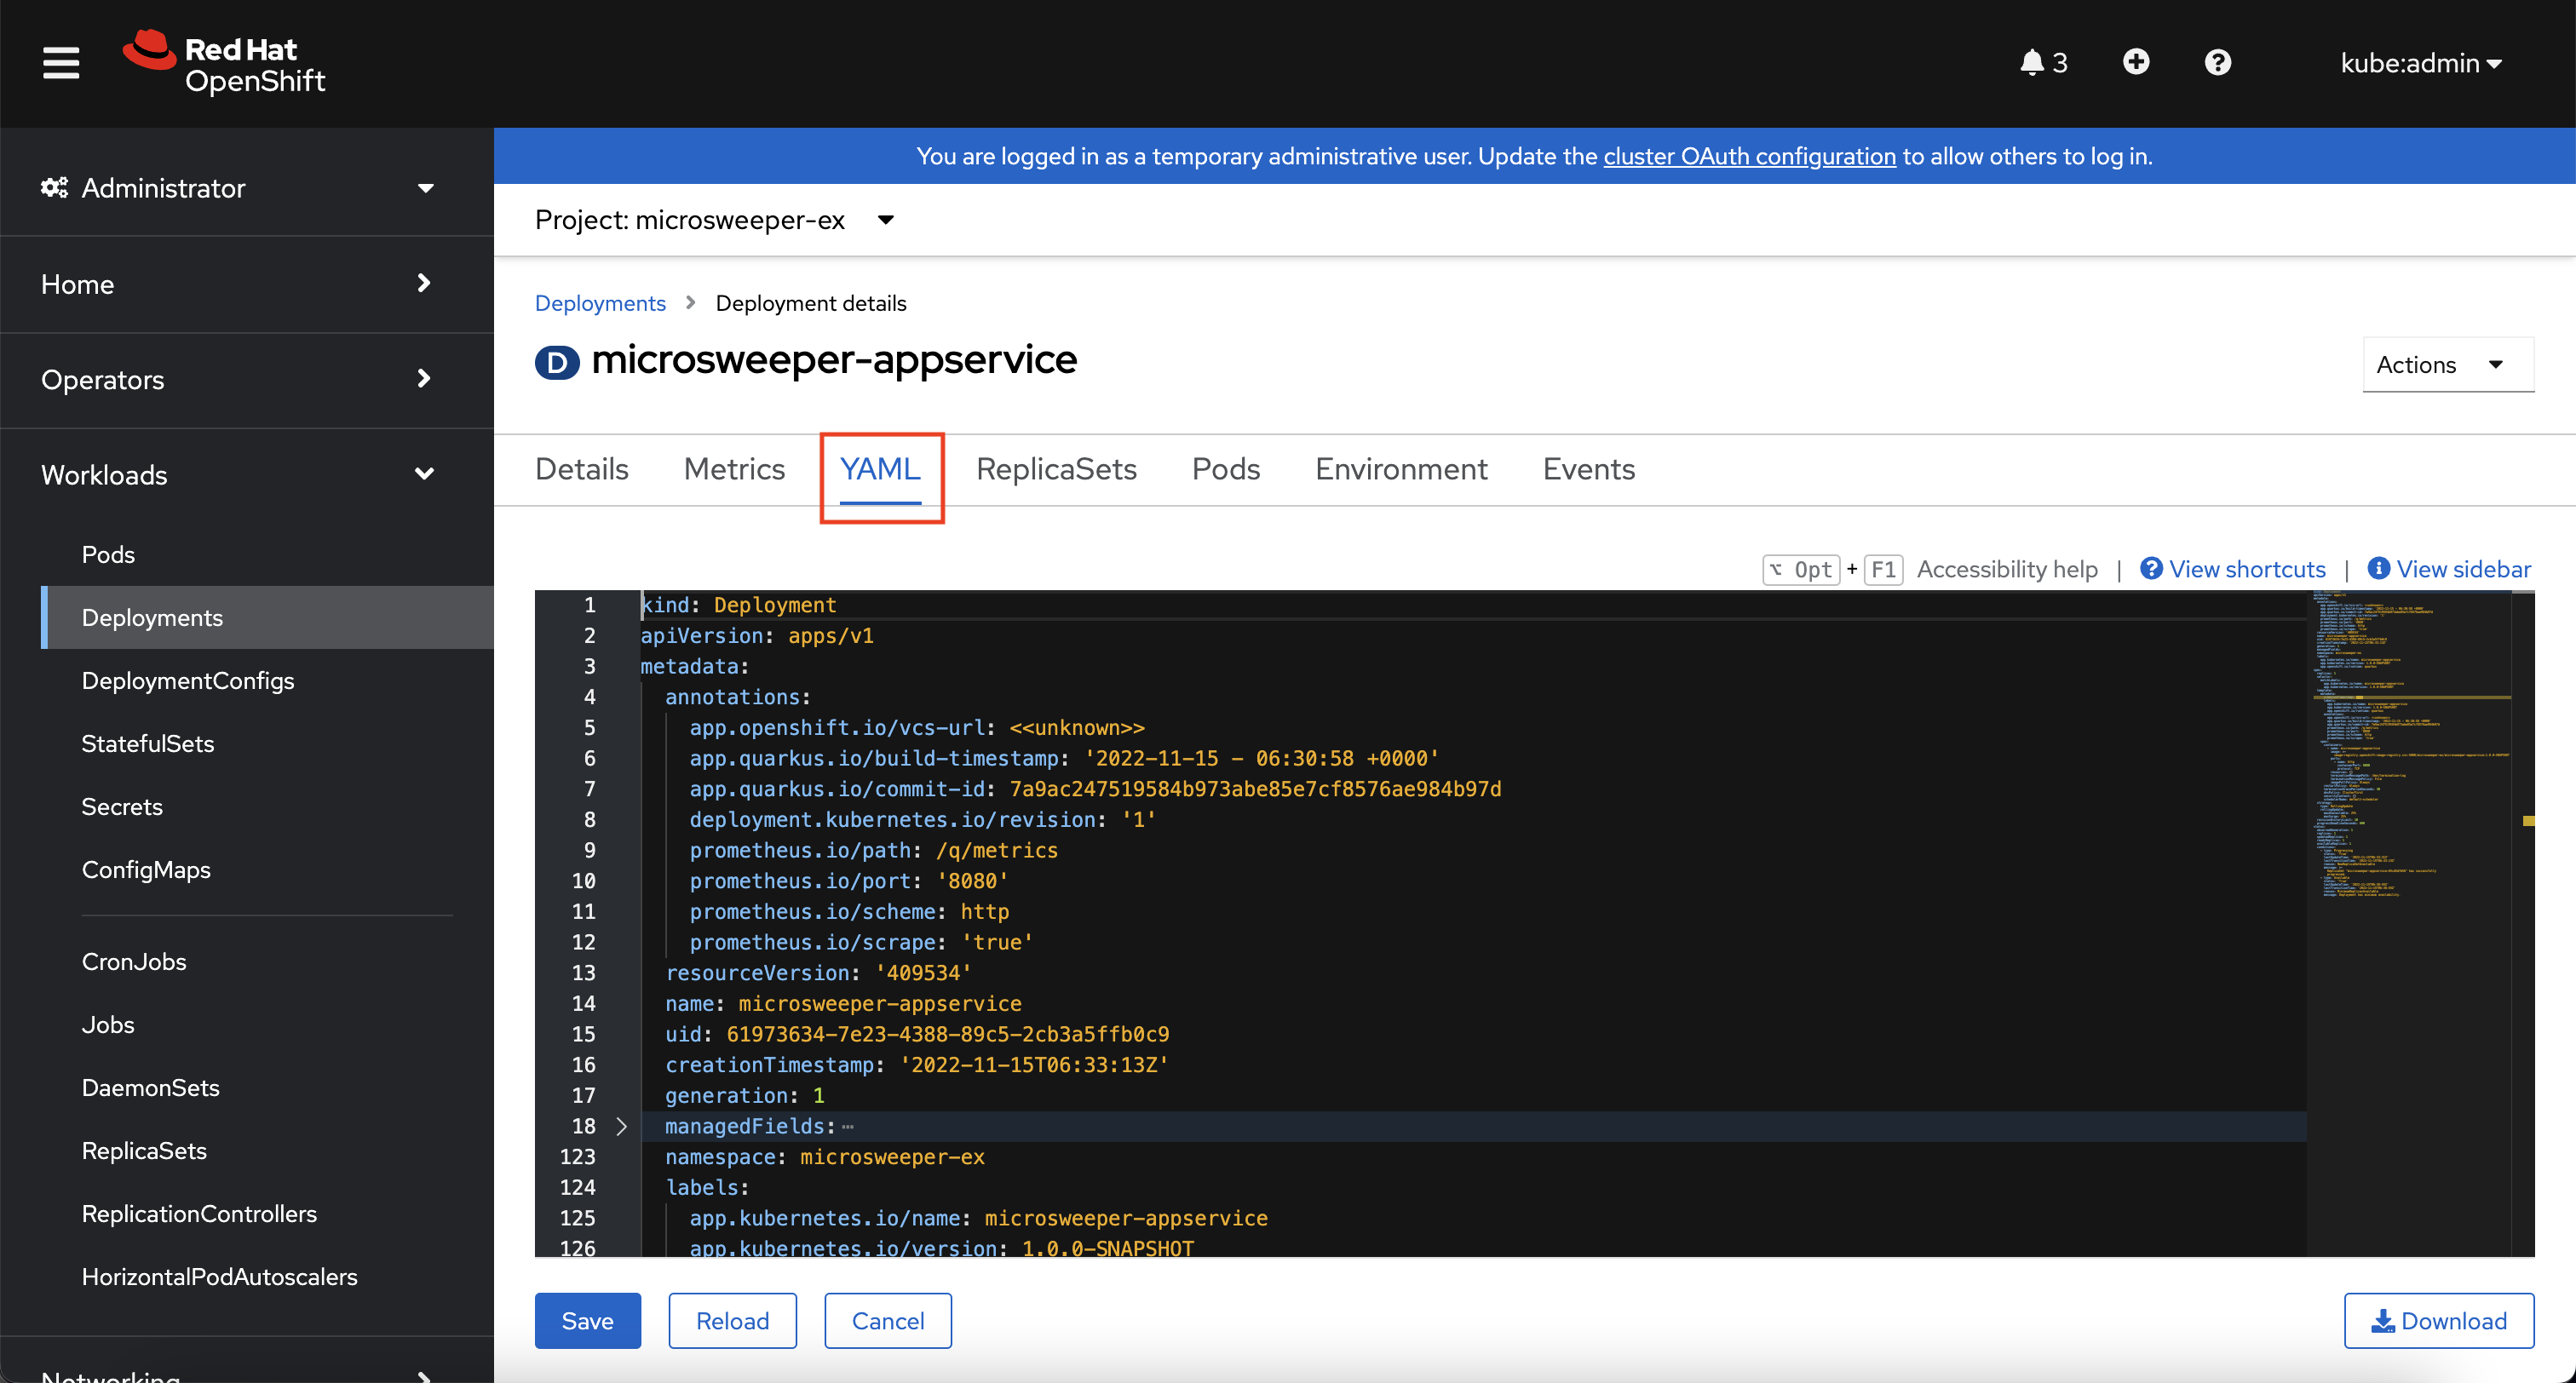
Task: Click the creationTimestamp line
Action: 917,1065
